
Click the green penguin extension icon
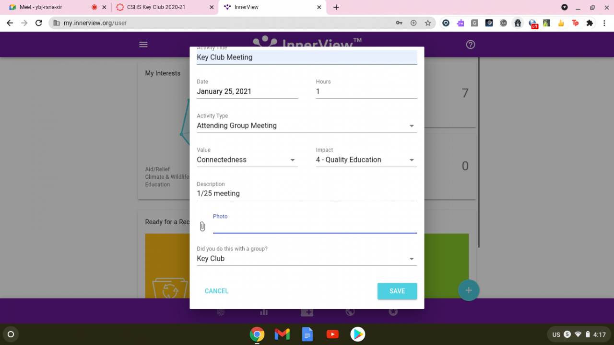point(546,23)
